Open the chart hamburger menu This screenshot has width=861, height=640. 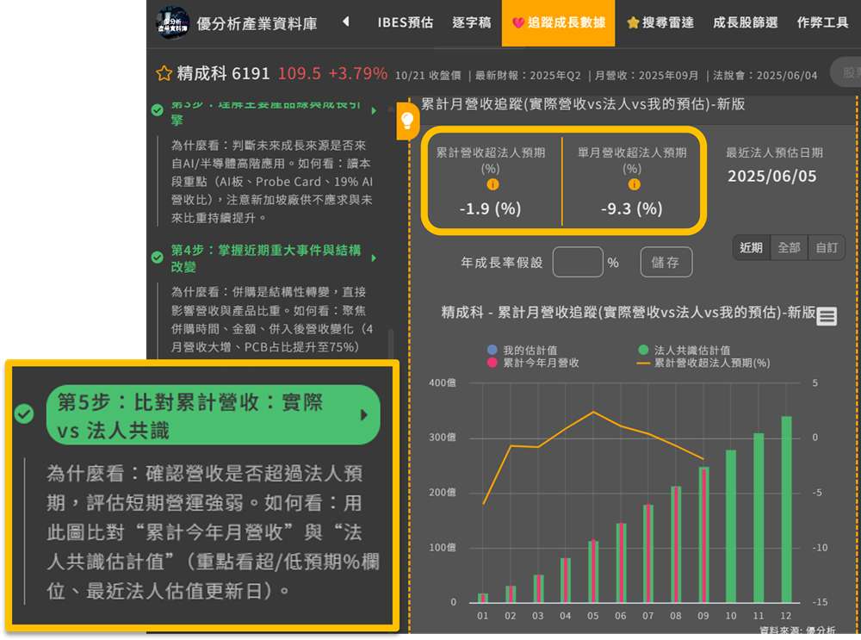coord(827,316)
